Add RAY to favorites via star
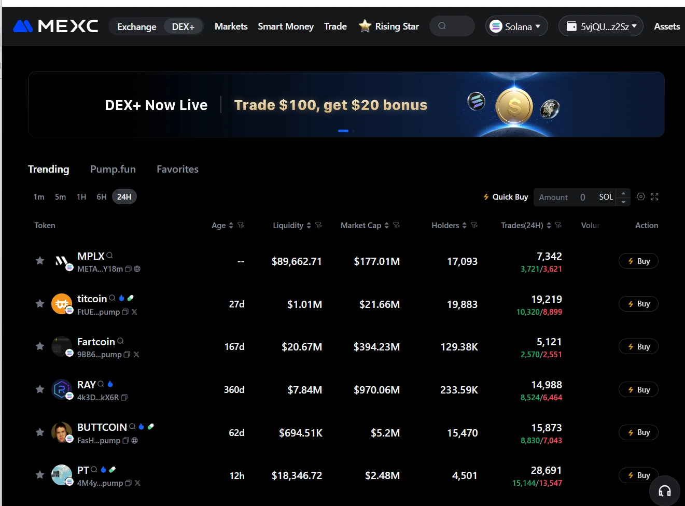 40,389
